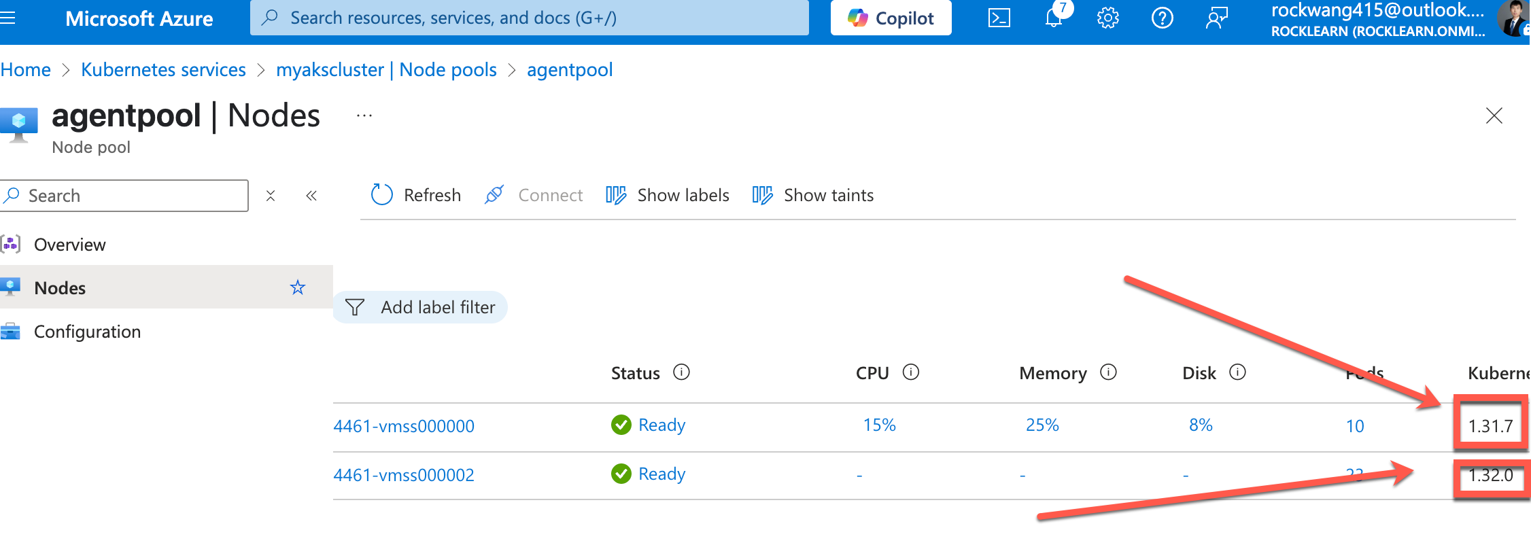Click the CPU column header
Image resolution: width=1531 pixels, height=545 pixels.
[x=872, y=373]
